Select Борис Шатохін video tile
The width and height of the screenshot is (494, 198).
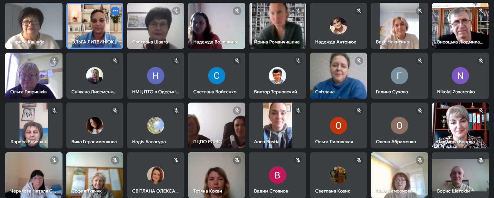460,175
